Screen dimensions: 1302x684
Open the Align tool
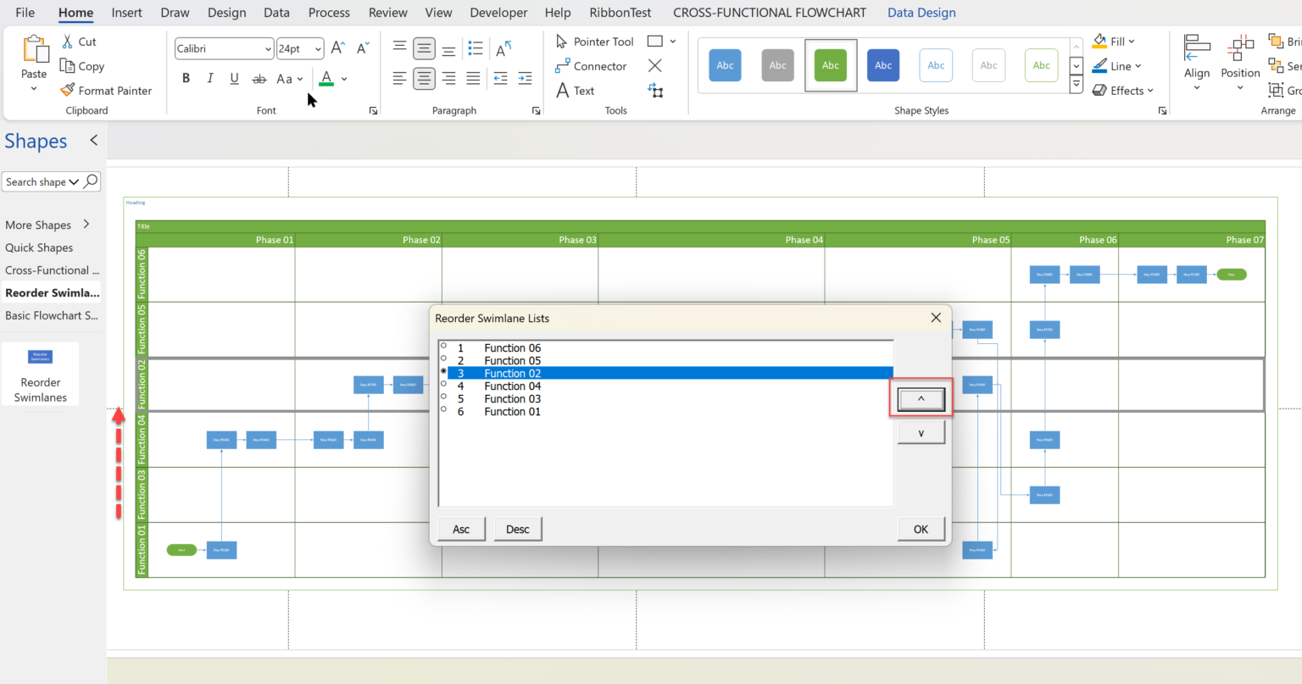[1196, 59]
